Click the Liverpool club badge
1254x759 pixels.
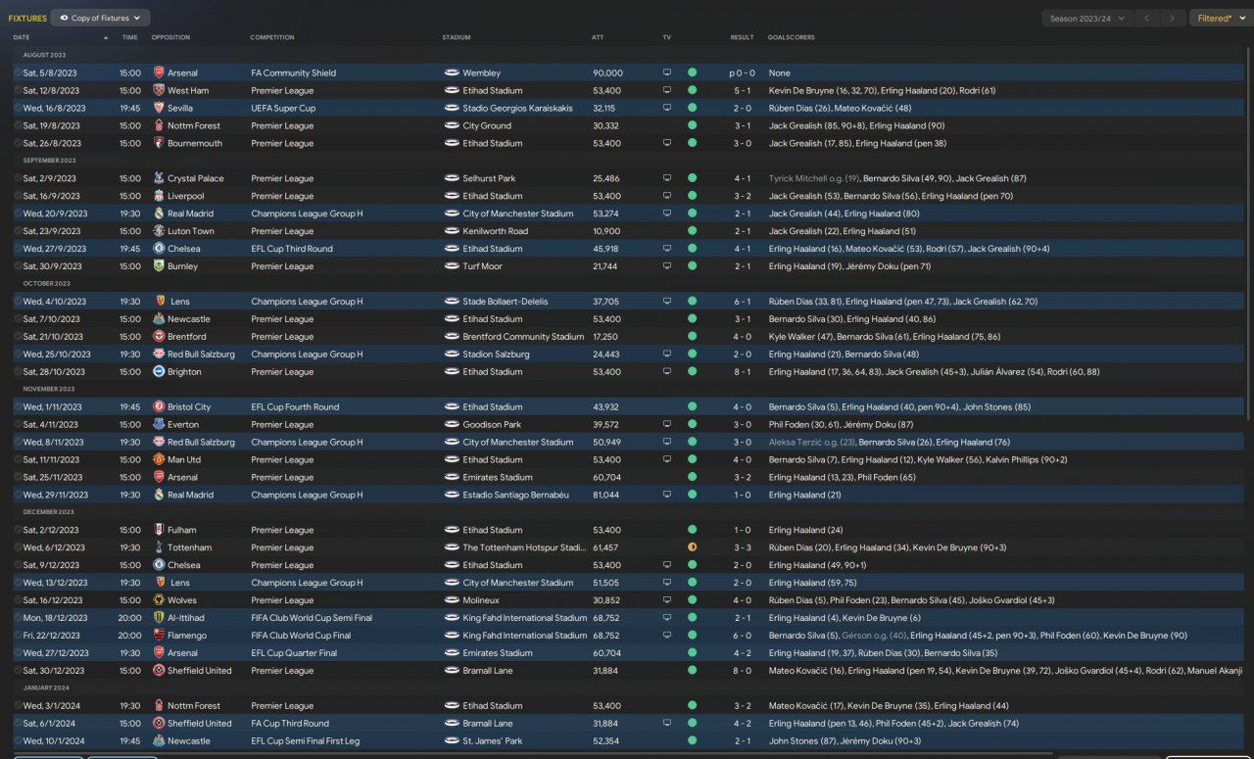click(x=159, y=196)
